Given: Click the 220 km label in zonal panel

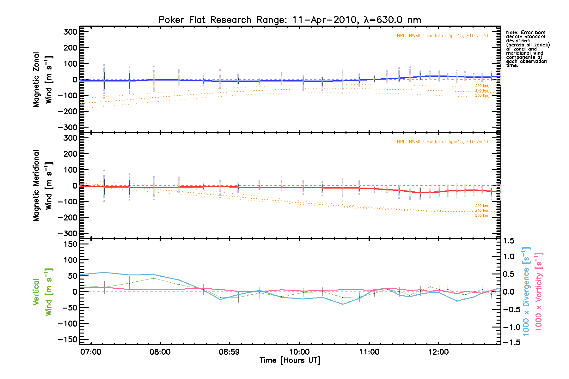Looking at the screenshot, I should pos(481,86).
